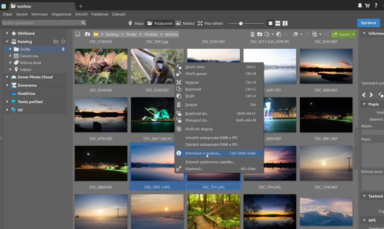Screen dimensions: 384x229
Task: Select the testfoto tab
Action: click(x=42, y=6)
